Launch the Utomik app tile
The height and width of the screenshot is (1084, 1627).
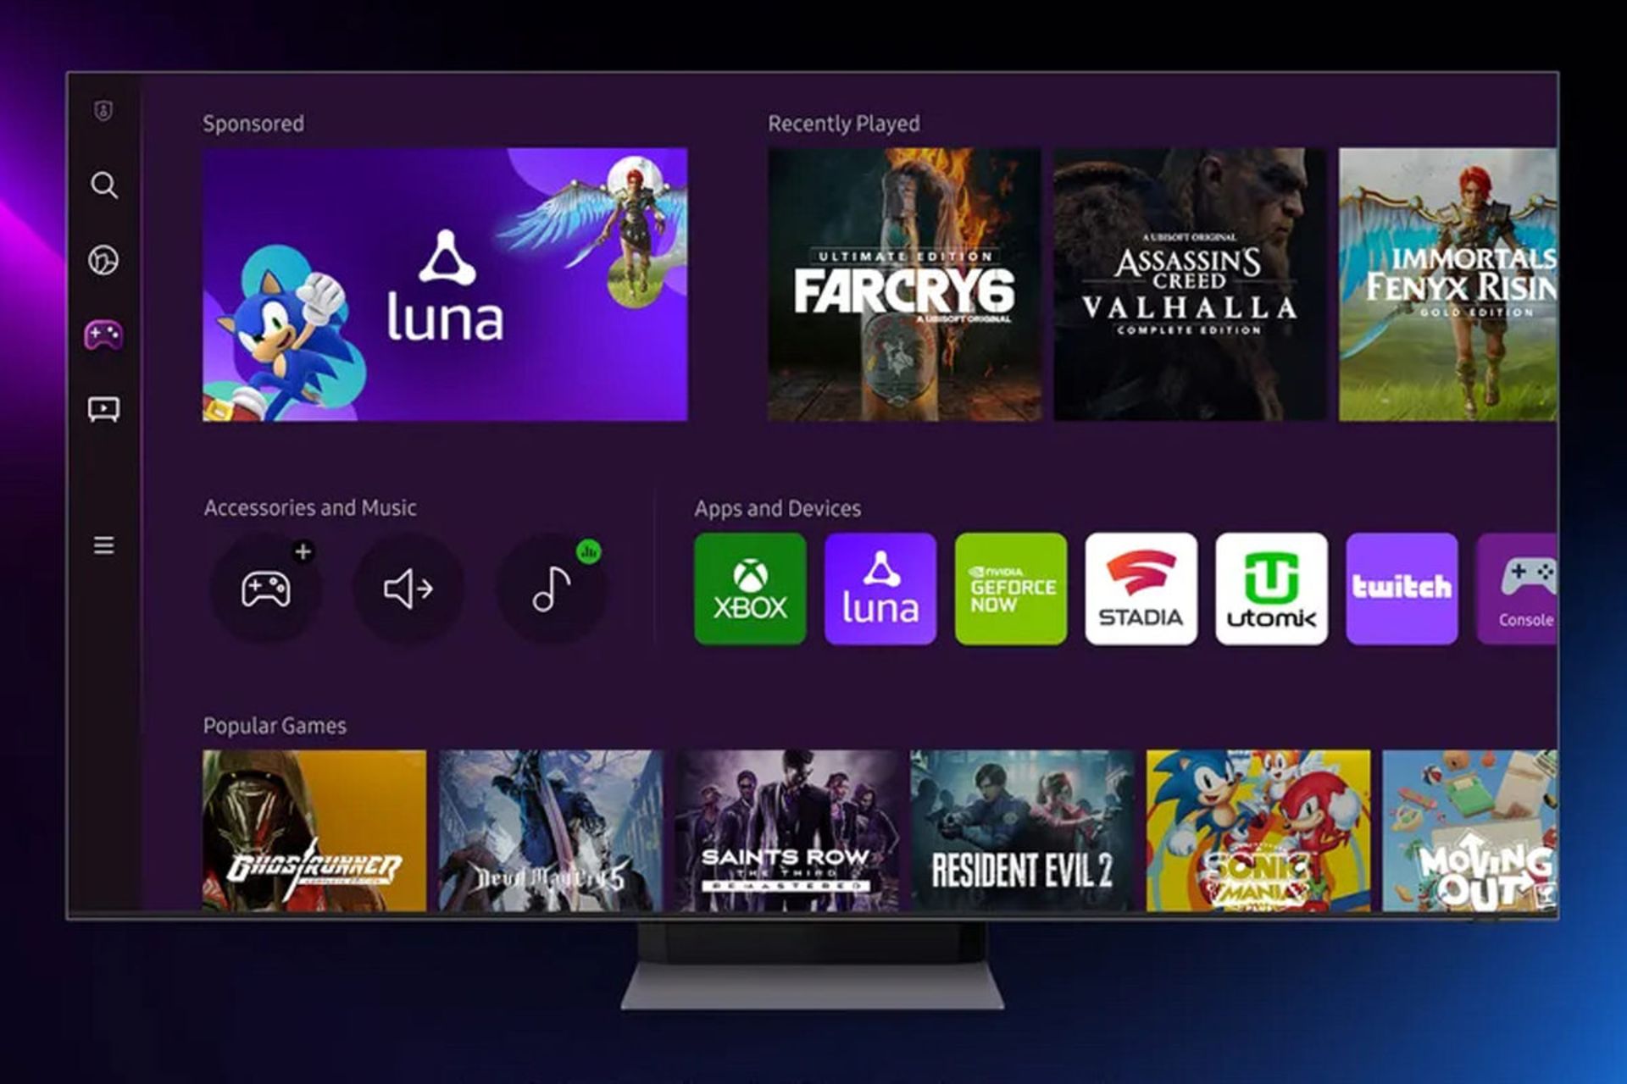click(x=1271, y=589)
